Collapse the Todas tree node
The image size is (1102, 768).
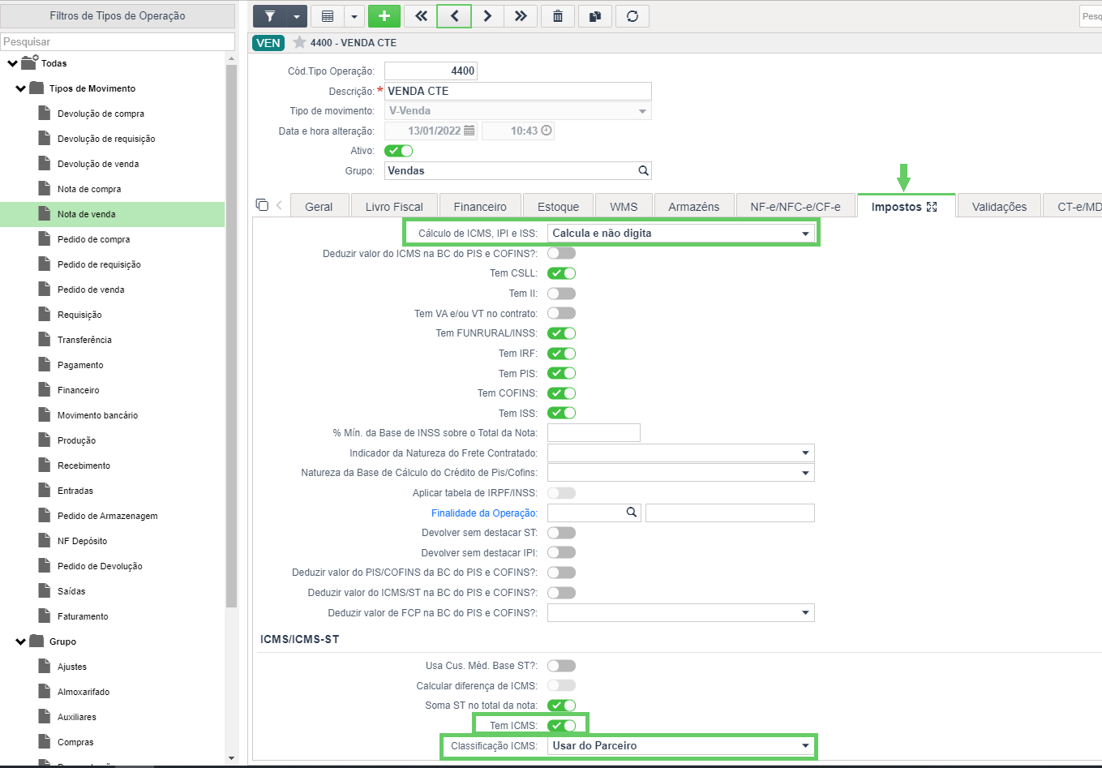pyautogui.click(x=12, y=63)
